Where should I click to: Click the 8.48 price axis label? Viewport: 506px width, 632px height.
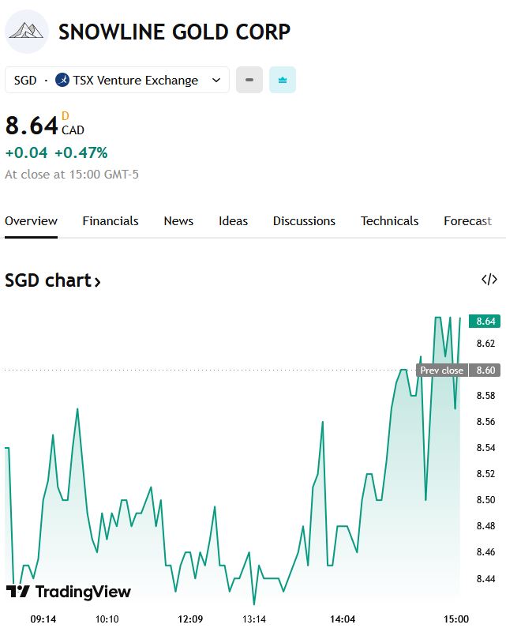(x=485, y=526)
